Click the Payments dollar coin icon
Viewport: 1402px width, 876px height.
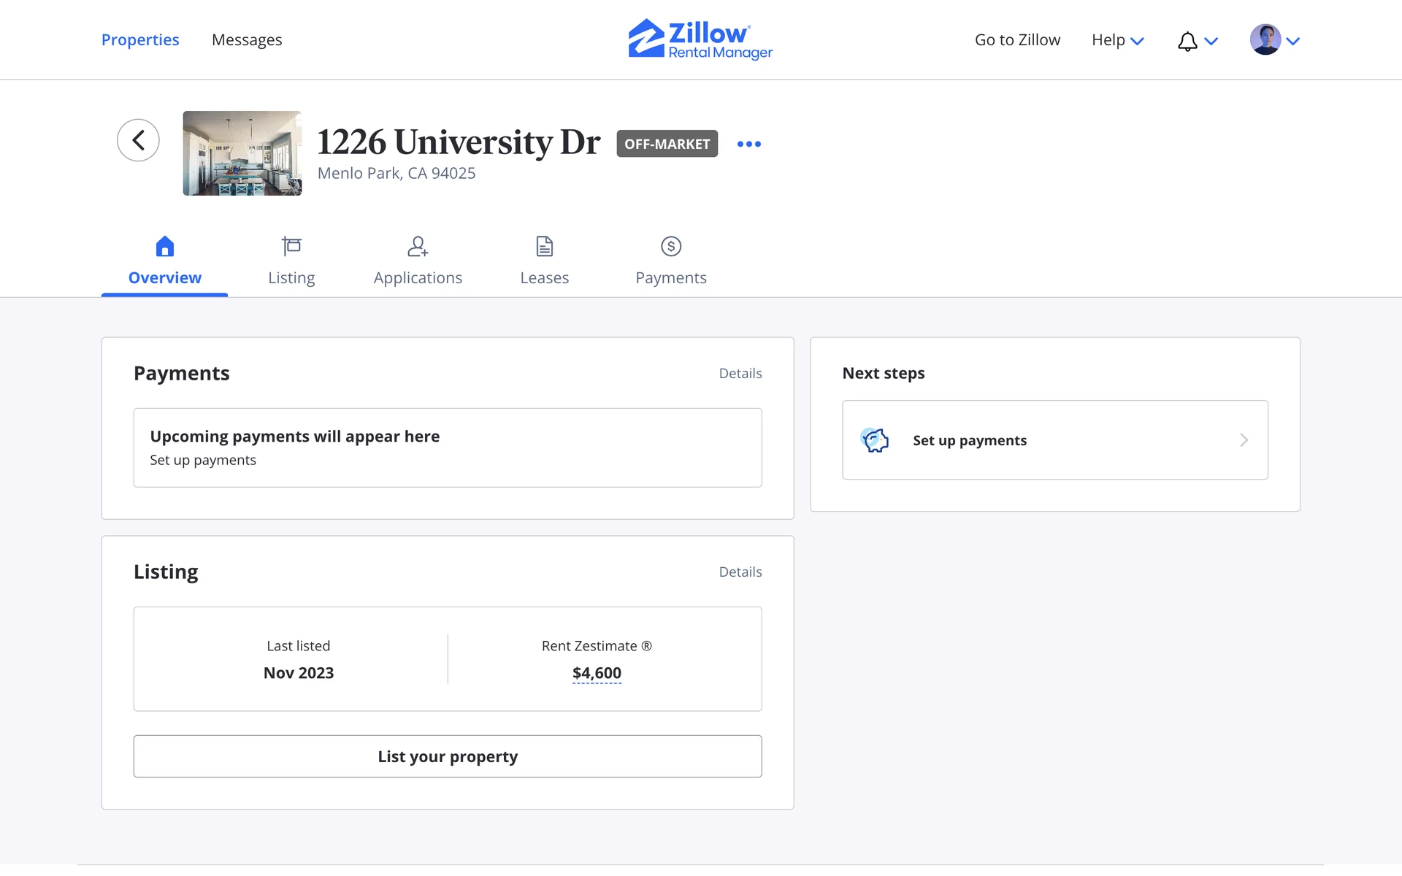coord(670,247)
